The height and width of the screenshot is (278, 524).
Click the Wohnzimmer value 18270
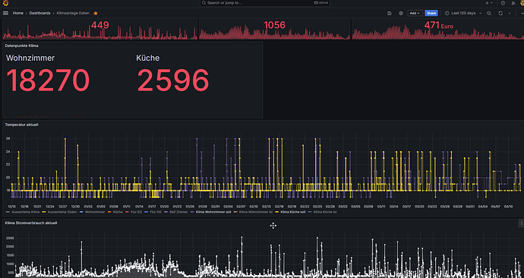[48, 81]
